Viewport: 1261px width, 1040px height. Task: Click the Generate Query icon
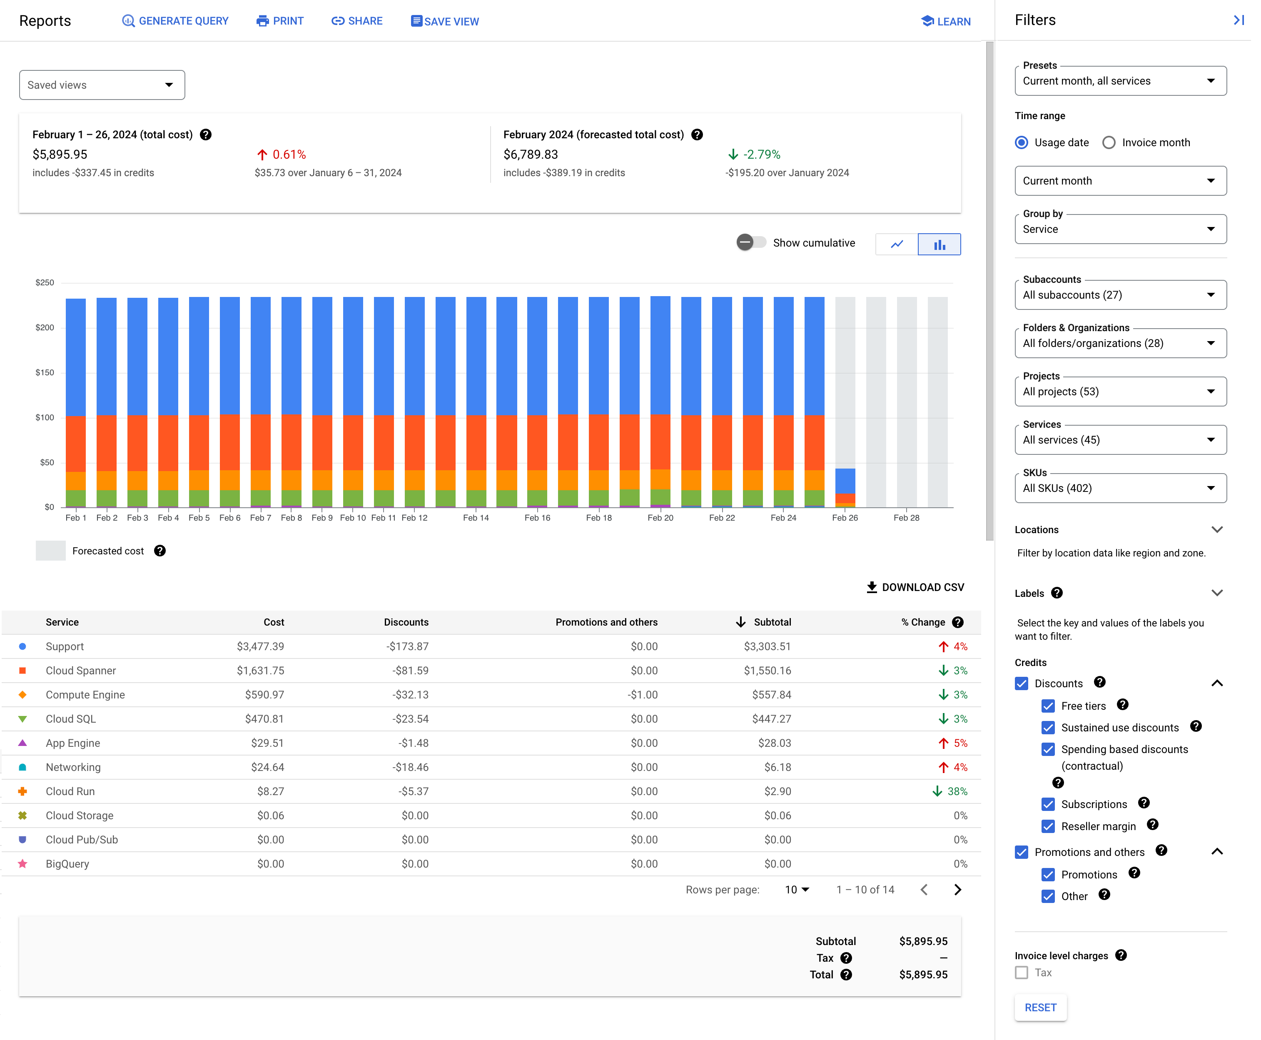[127, 21]
